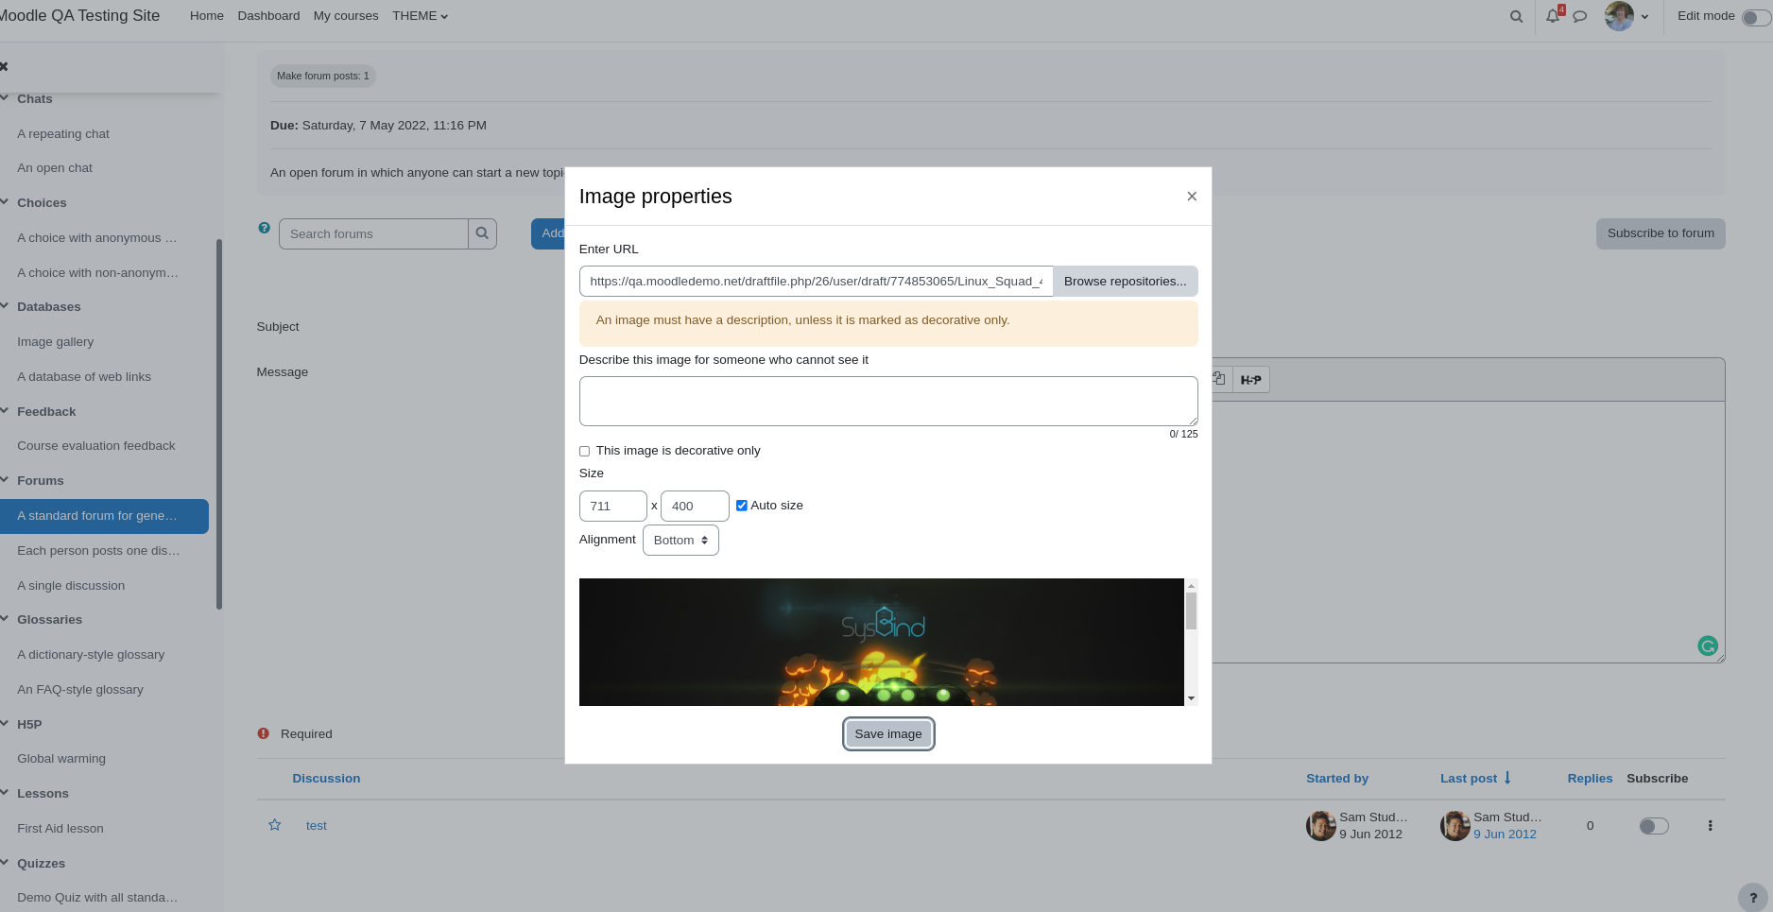Open the notifications bell icon

1553,16
